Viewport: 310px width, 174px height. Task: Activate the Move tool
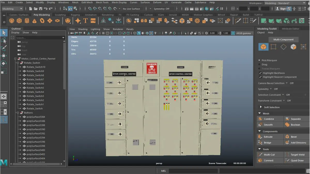click(4, 56)
